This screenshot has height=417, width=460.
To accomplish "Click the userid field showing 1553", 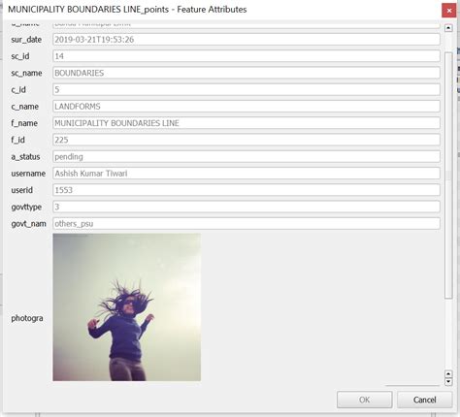I will tap(246, 190).
